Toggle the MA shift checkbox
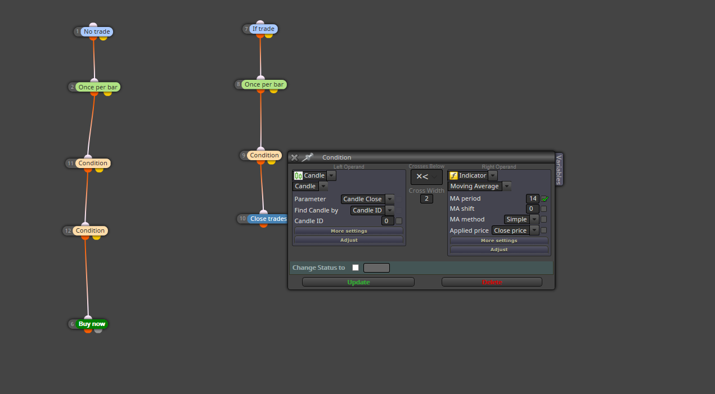This screenshot has height=394, width=715. (543, 209)
